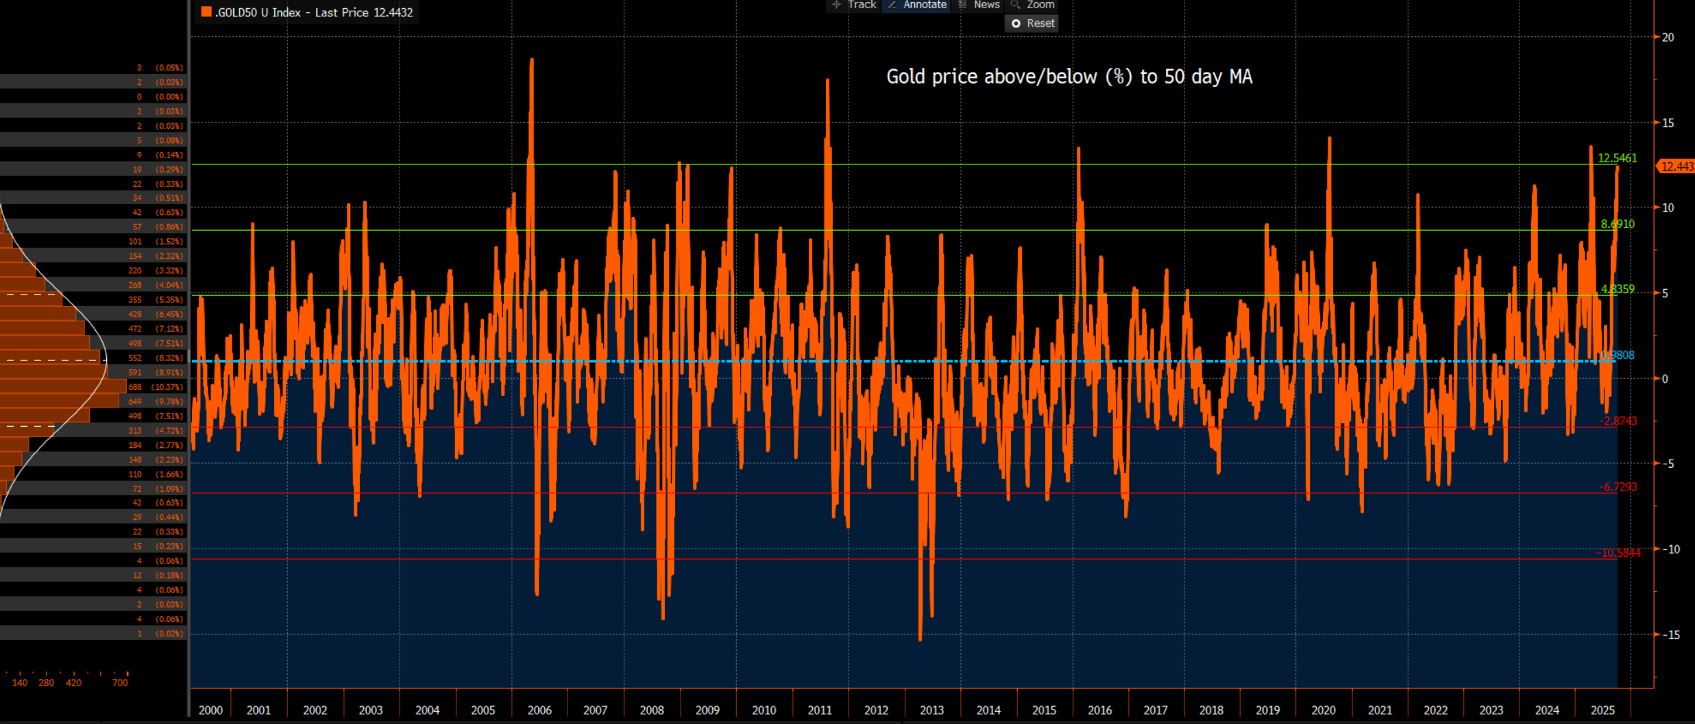Click the 2000 label on the time axis
This screenshot has width=1695, height=724.
tap(210, 710)
